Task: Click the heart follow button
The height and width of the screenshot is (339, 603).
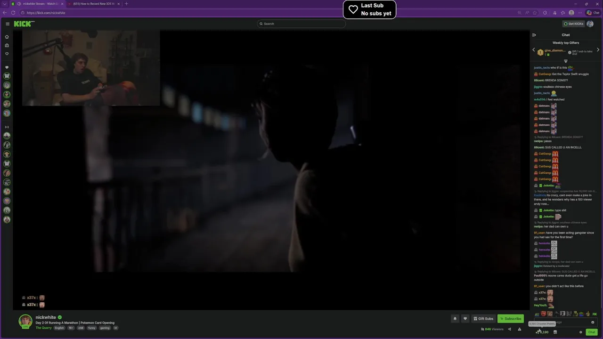Action: [465, 319]
